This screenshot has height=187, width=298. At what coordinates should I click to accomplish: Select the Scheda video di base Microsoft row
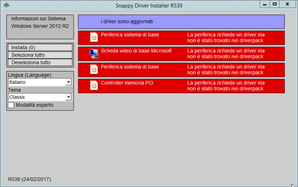pos(181,54)
